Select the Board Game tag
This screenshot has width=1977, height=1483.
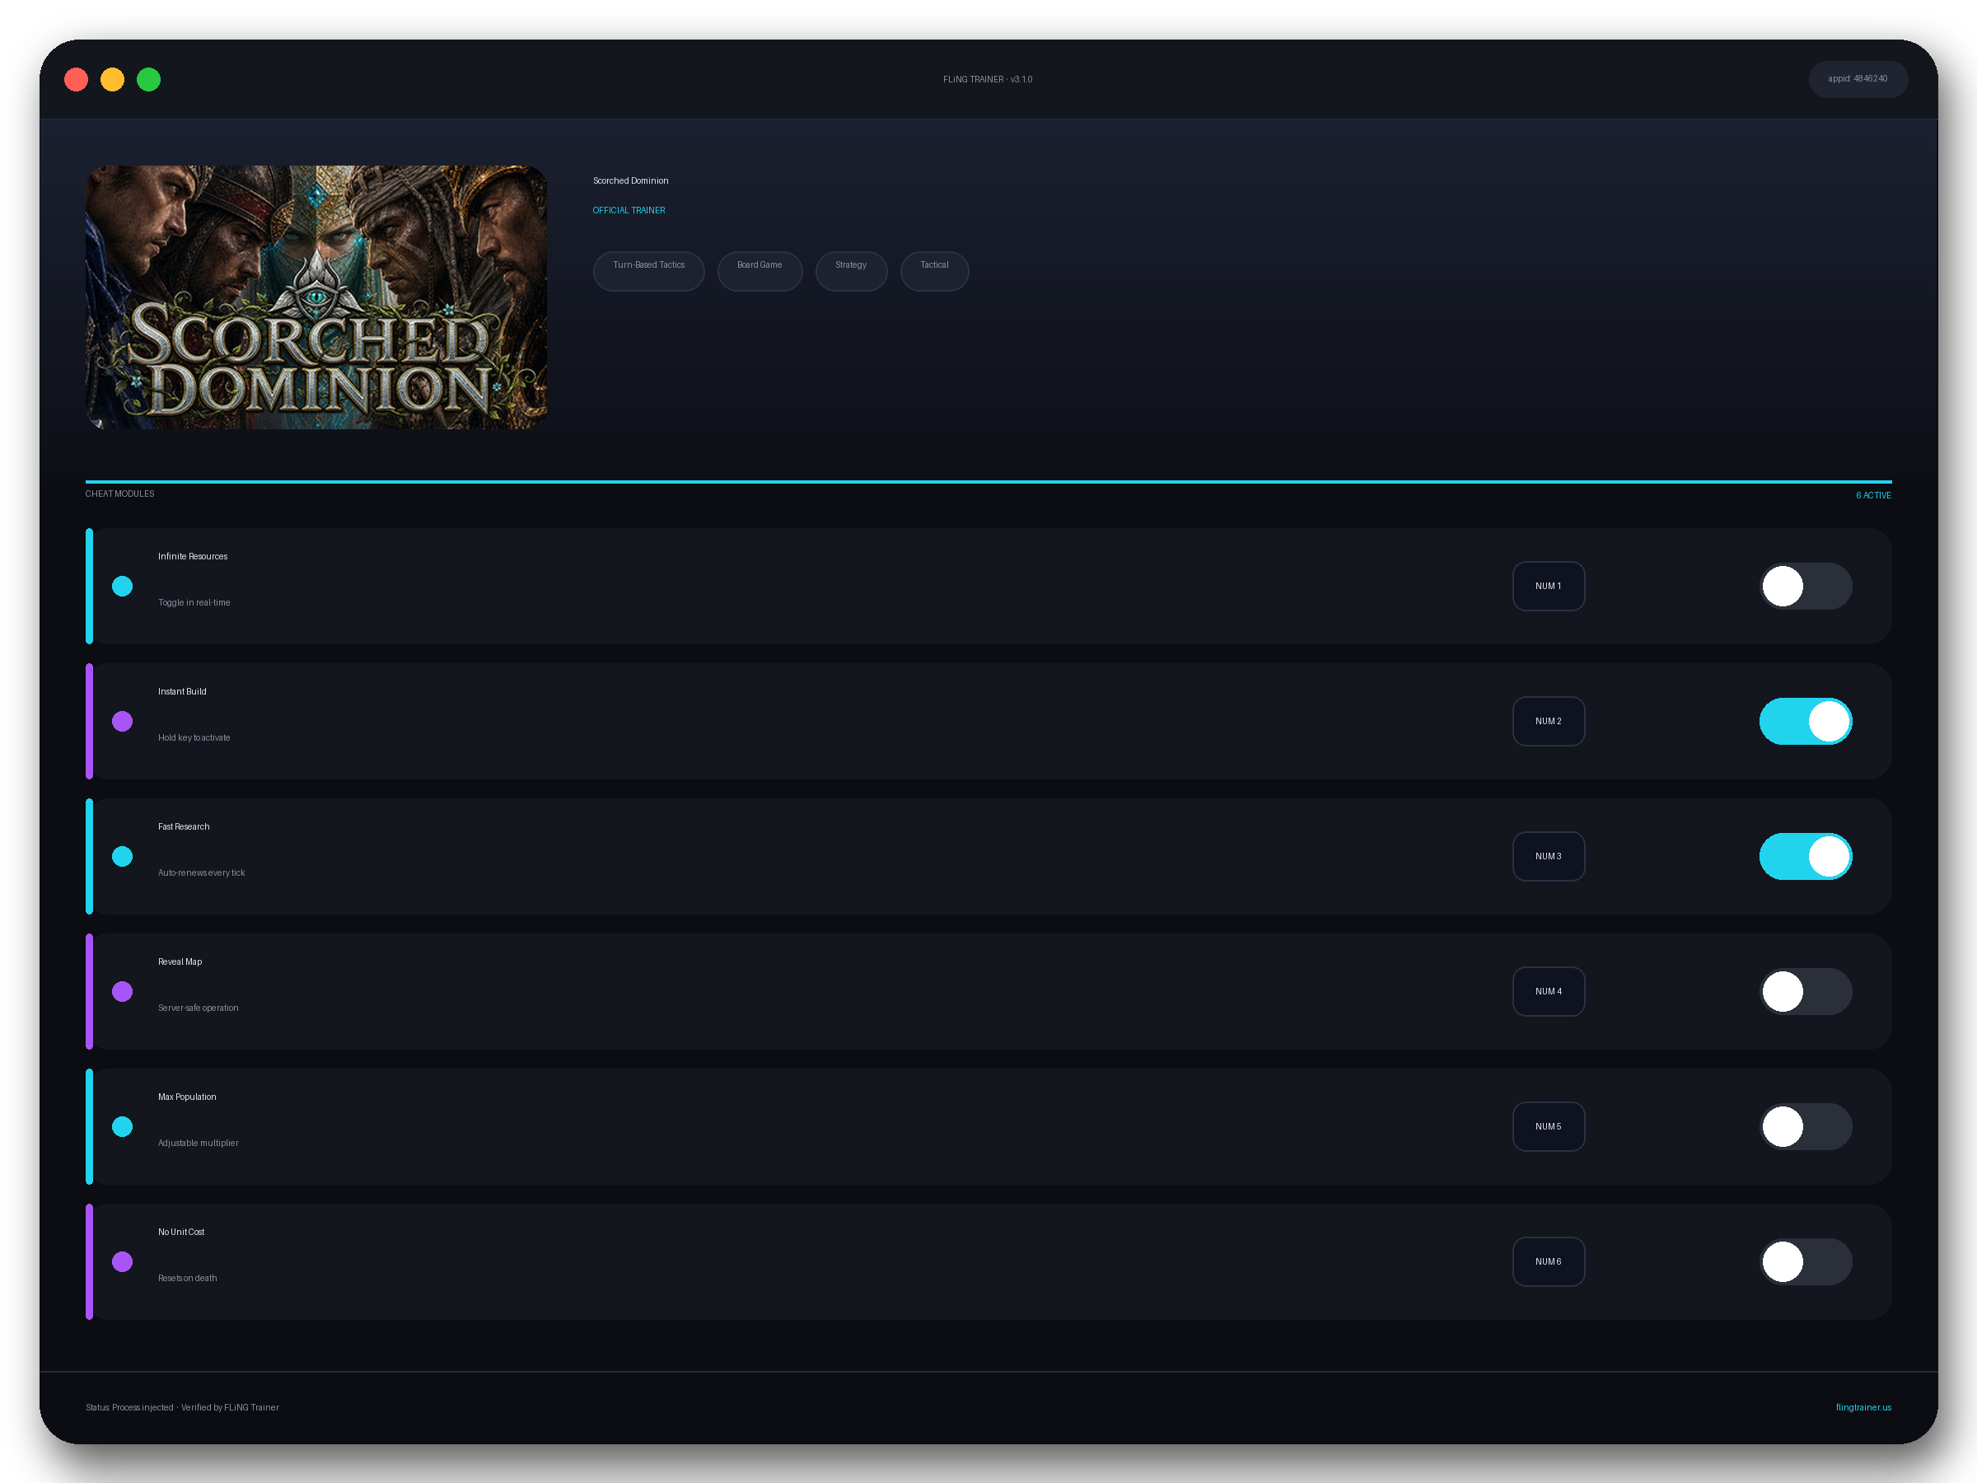pos(759,271)
